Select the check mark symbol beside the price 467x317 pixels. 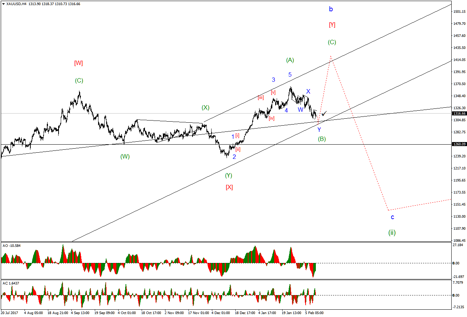click(324, 114)
